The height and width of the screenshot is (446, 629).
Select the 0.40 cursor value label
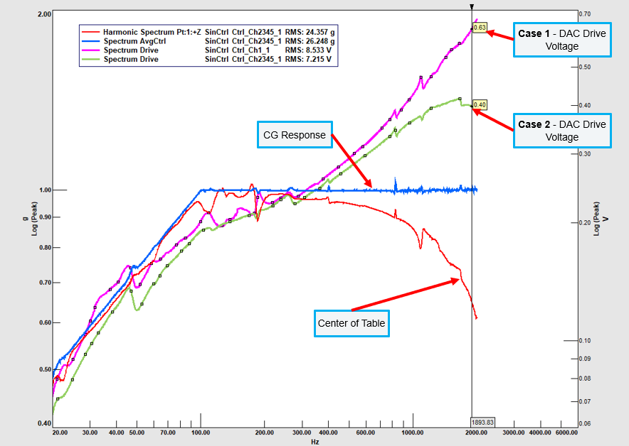tap(480, 105)
